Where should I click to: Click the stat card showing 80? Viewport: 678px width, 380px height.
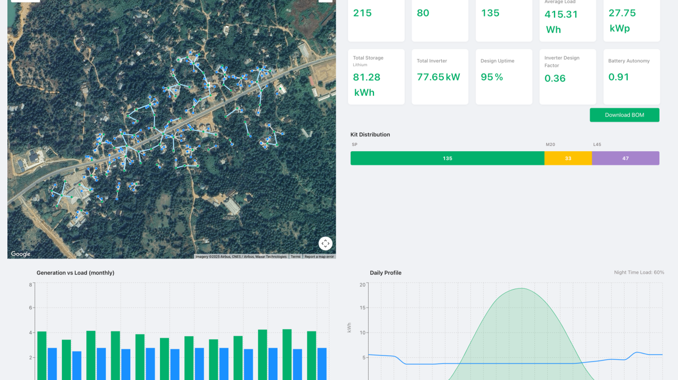pos(440,20)
